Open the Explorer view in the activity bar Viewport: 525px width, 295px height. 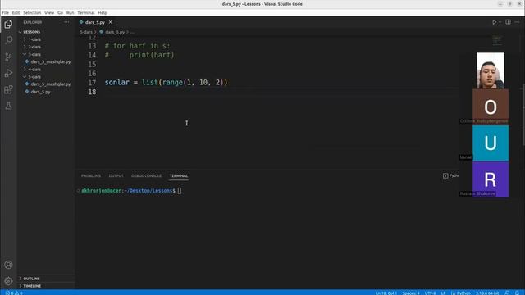click(8, 24)
